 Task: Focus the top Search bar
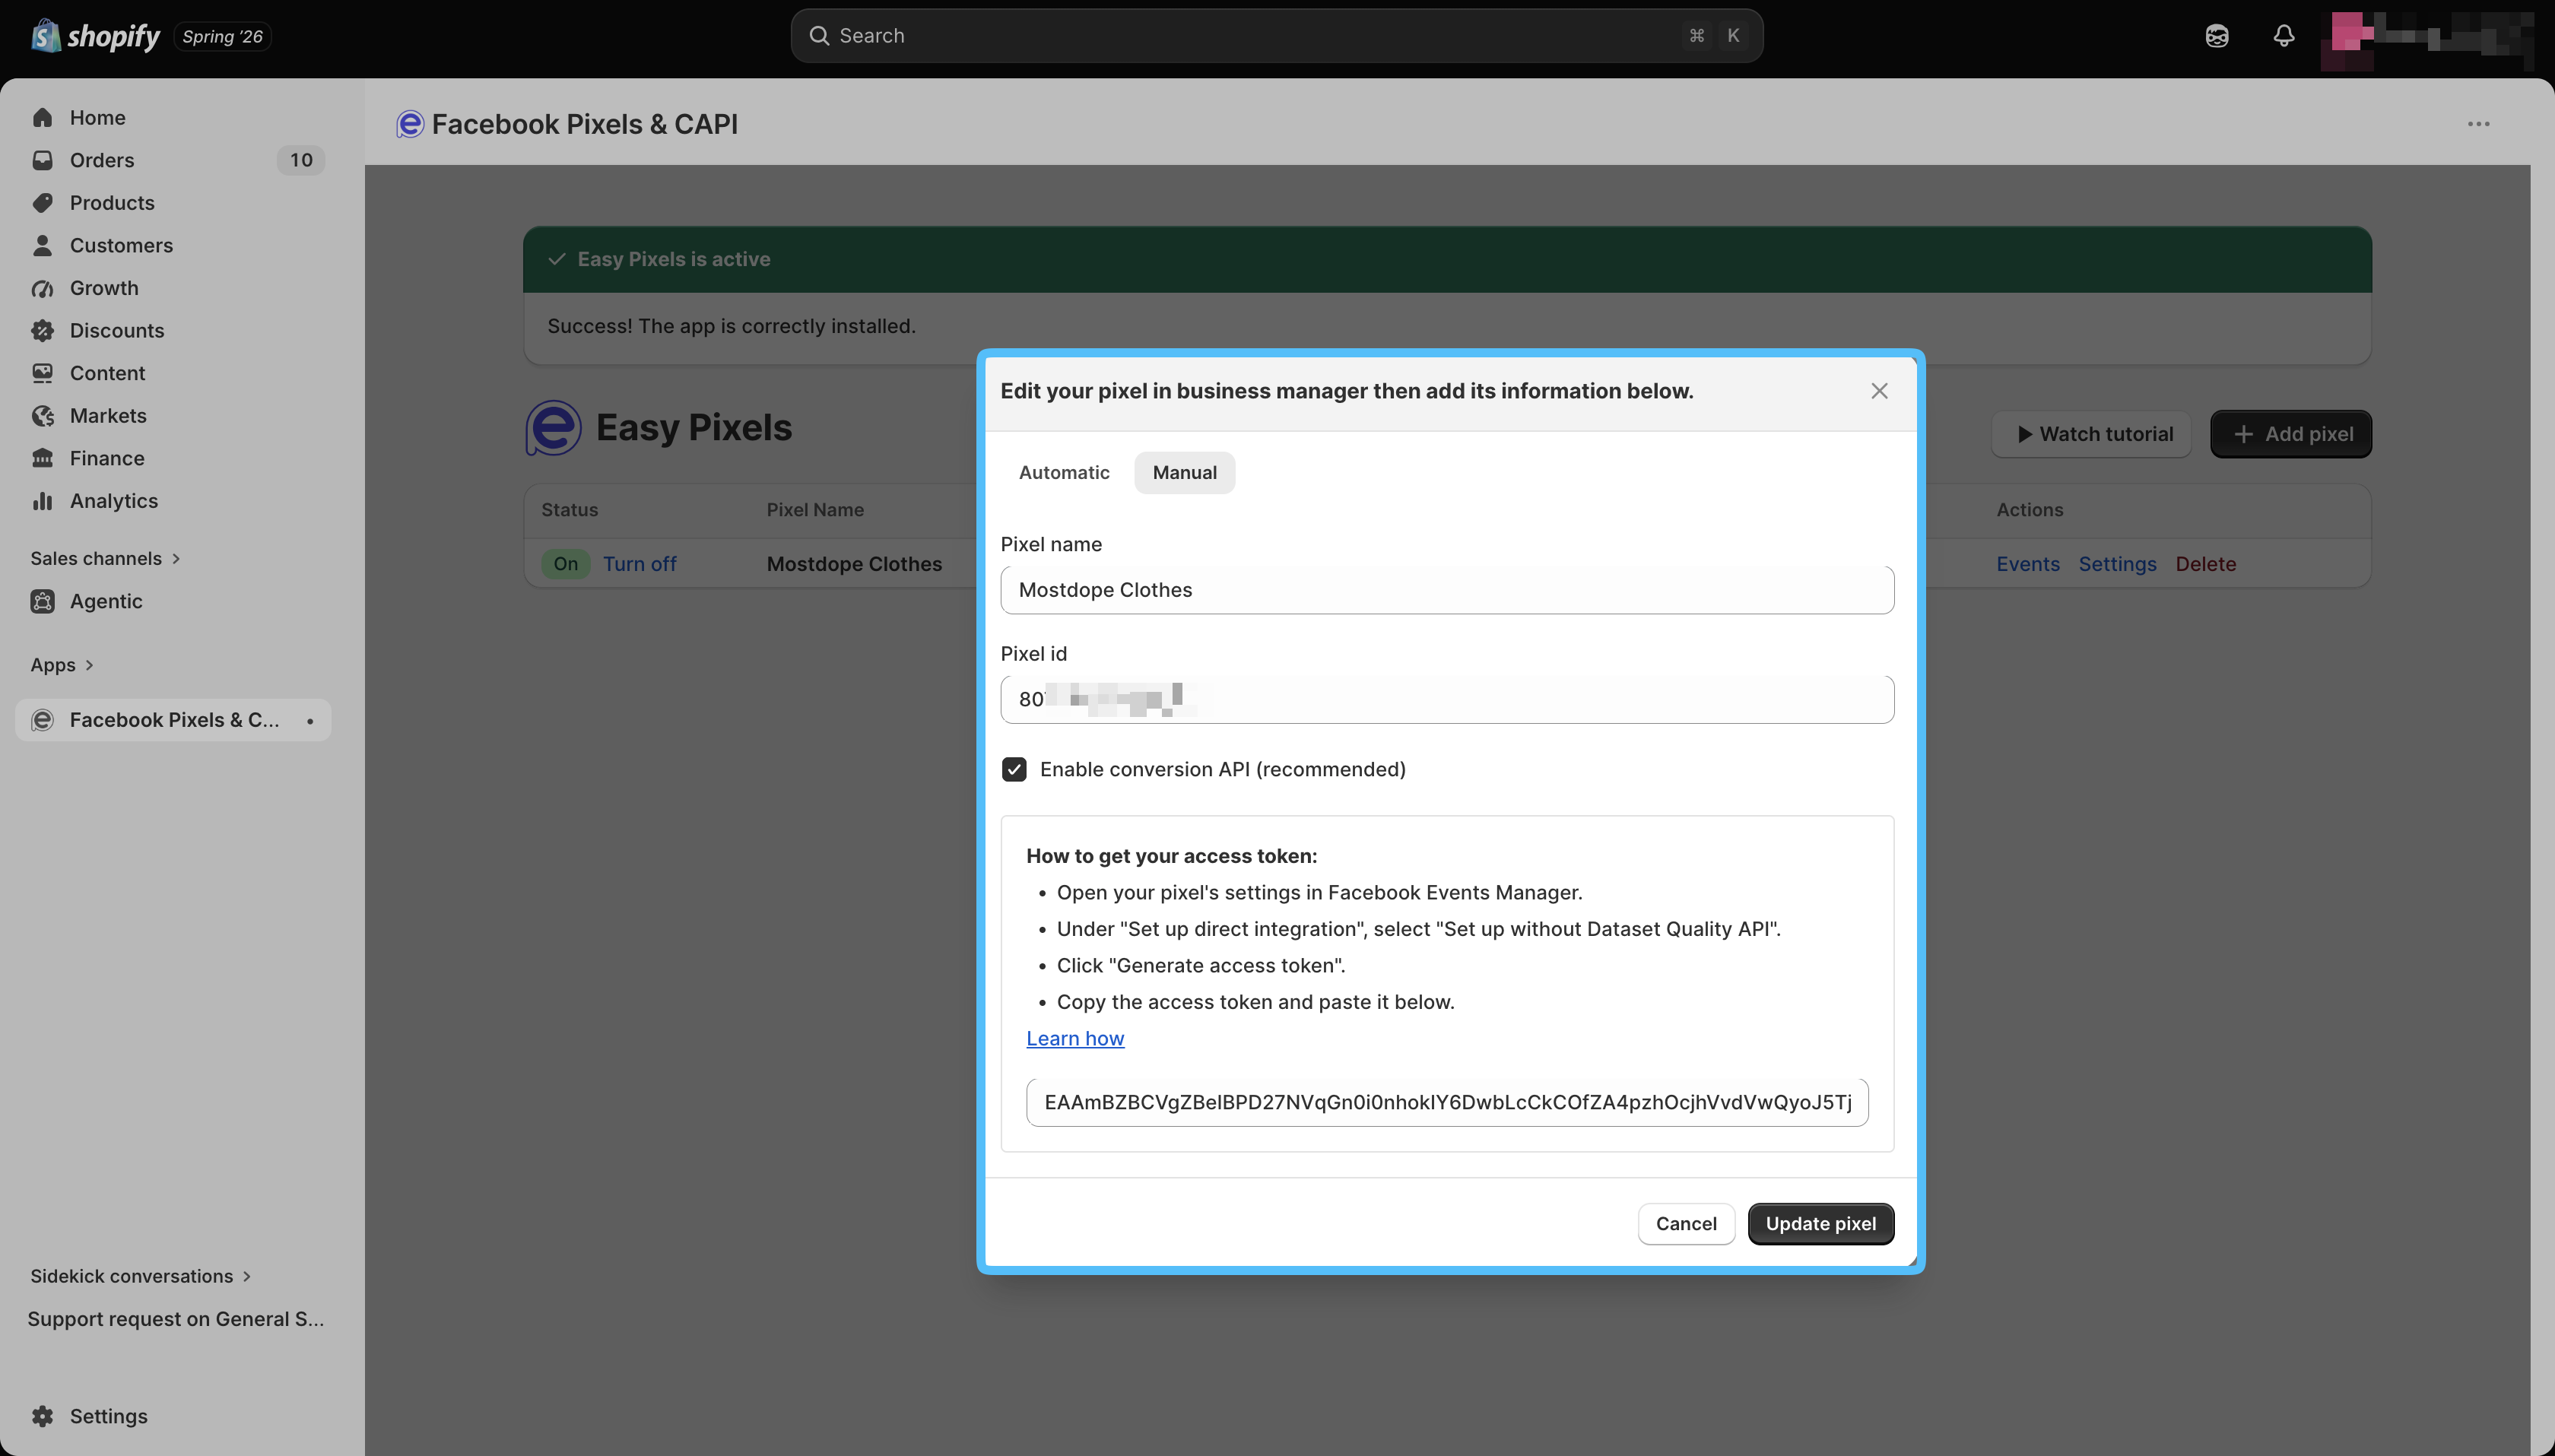pos(1276,36)
